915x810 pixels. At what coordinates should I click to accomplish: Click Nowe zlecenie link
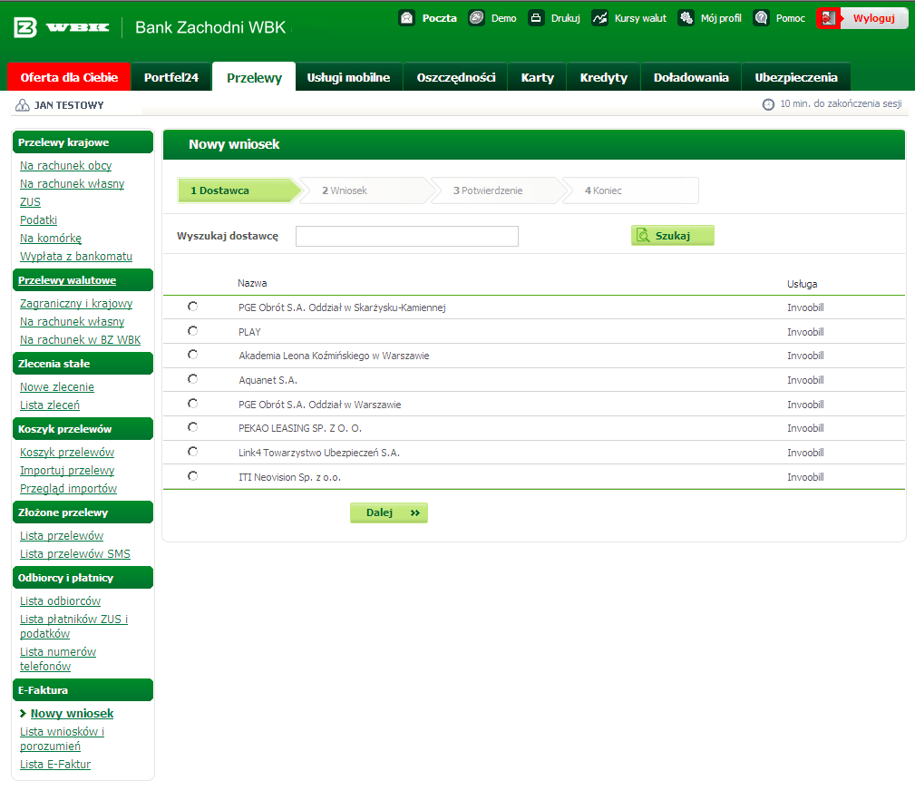tap(56, 387)
